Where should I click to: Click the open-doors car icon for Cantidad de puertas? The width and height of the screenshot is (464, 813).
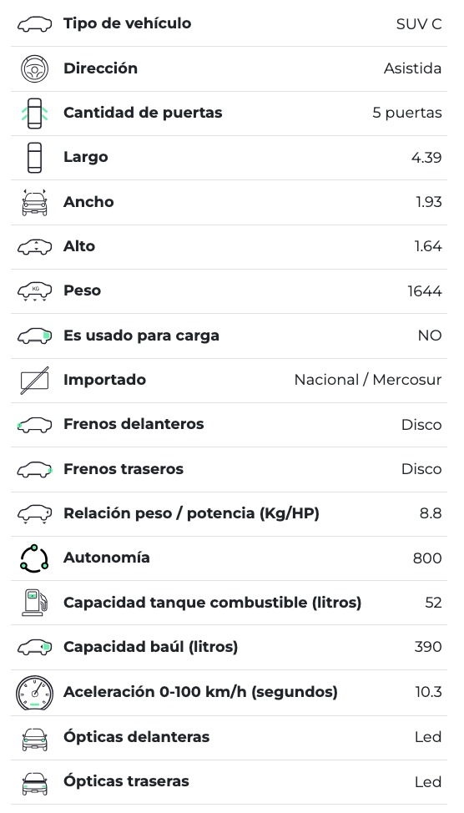[x=35, y=113]
